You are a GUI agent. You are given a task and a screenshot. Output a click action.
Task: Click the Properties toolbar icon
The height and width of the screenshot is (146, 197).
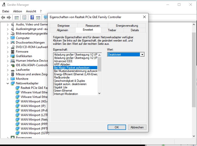tap(24, 17)
